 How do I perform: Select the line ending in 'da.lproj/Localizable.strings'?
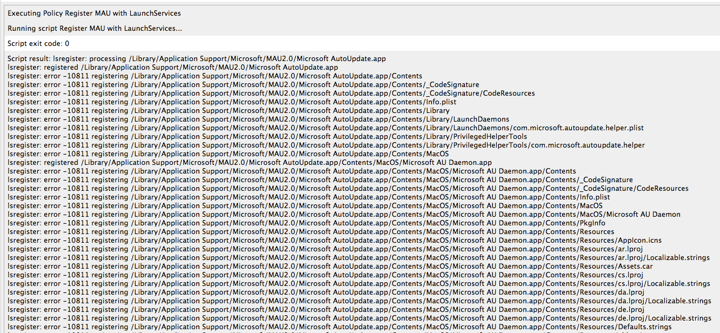[x=359, y=301]
